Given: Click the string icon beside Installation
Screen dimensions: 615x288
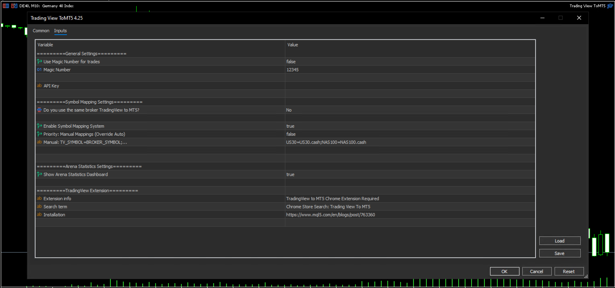Looking at the screenshot, I should pyautogui.click(x=39, y=215).
